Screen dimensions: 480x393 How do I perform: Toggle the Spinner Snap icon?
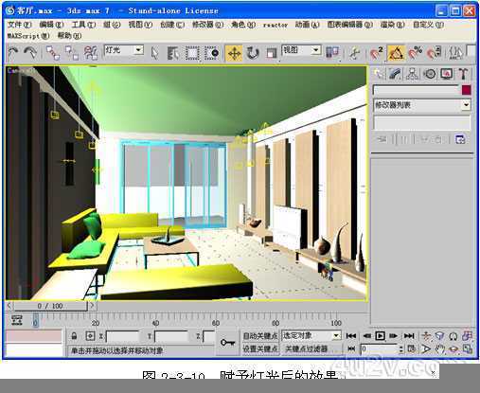(x=435, y=53)
